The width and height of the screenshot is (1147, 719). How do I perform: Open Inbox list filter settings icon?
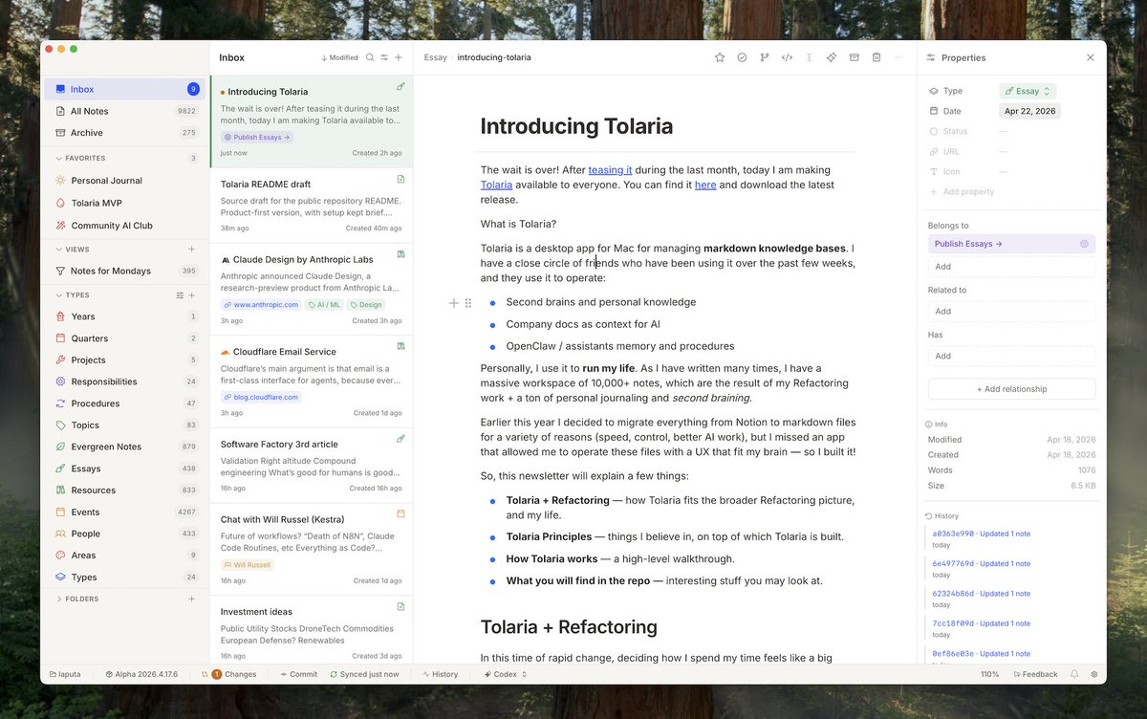(x=384, y=57)
